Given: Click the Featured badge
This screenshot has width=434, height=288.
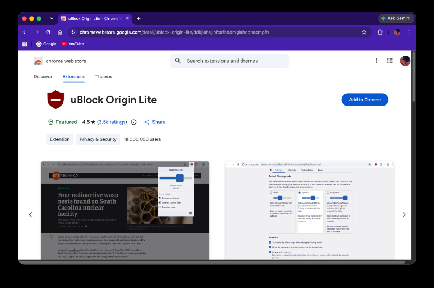Looking at the screenshot, I should pyautogui.click(x=62, y=122).
